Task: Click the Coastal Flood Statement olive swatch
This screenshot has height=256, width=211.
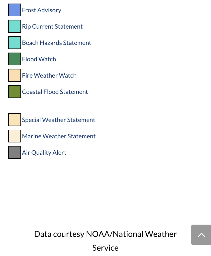Action: coord(15,92)
